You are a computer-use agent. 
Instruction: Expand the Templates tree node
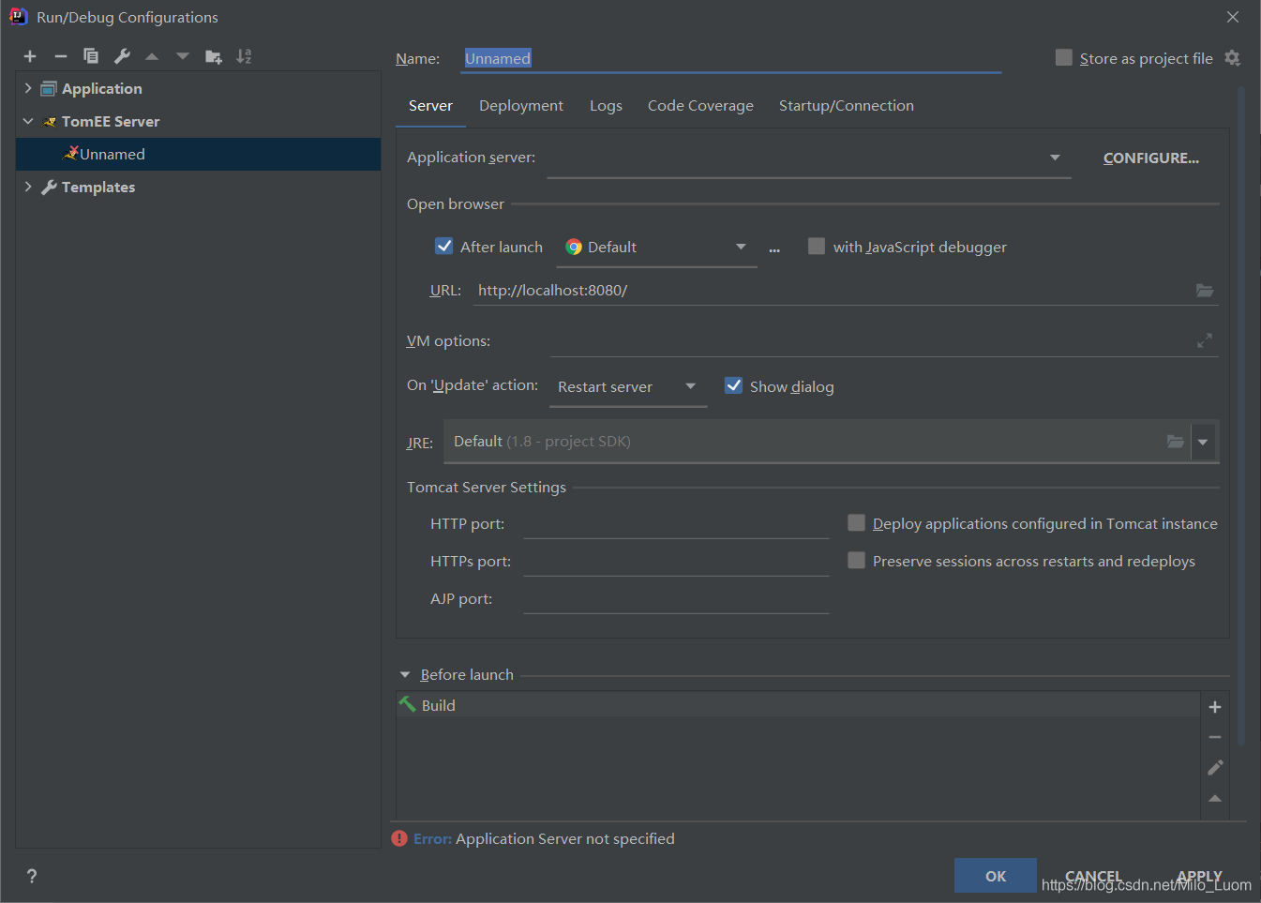[28, 187]
